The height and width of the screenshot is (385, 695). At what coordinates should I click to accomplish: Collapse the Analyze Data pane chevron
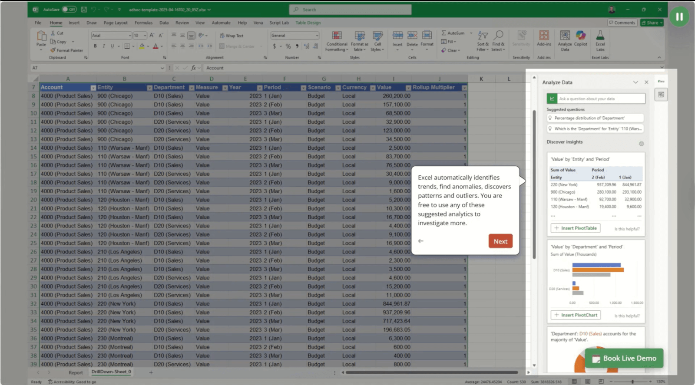(x=635, y=82)
